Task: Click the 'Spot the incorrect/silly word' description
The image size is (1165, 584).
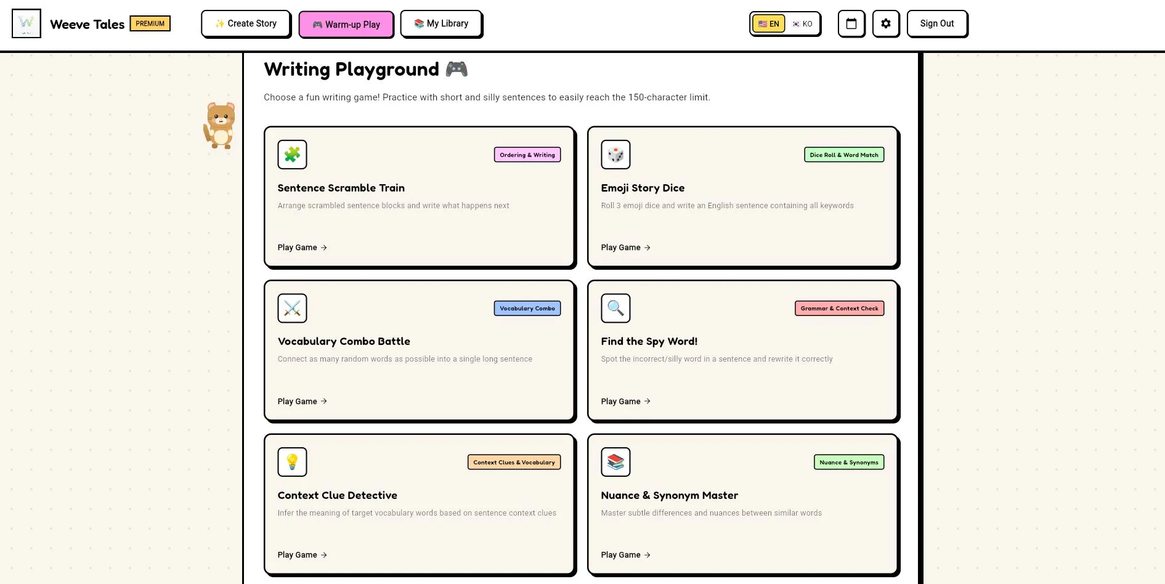Action: coord(716,359)
